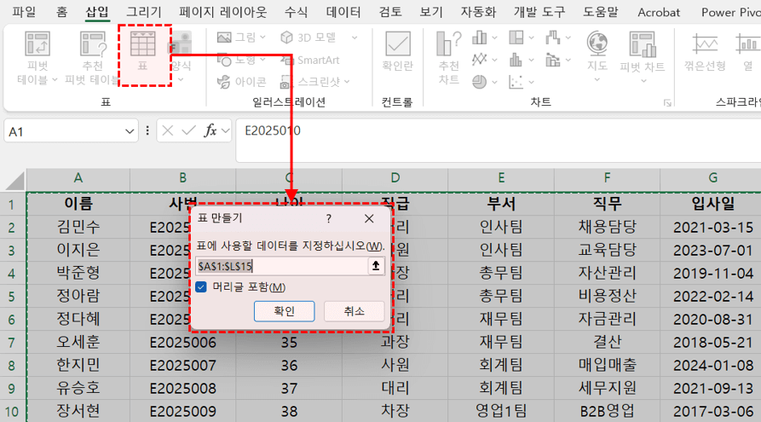Viewport: 761px width, 422px height.
Task: Insert a PivotChart (피벗 차트)
Action: [642, 51]
